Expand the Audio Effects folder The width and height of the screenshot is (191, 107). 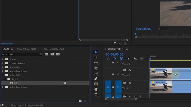coord(3,67)
